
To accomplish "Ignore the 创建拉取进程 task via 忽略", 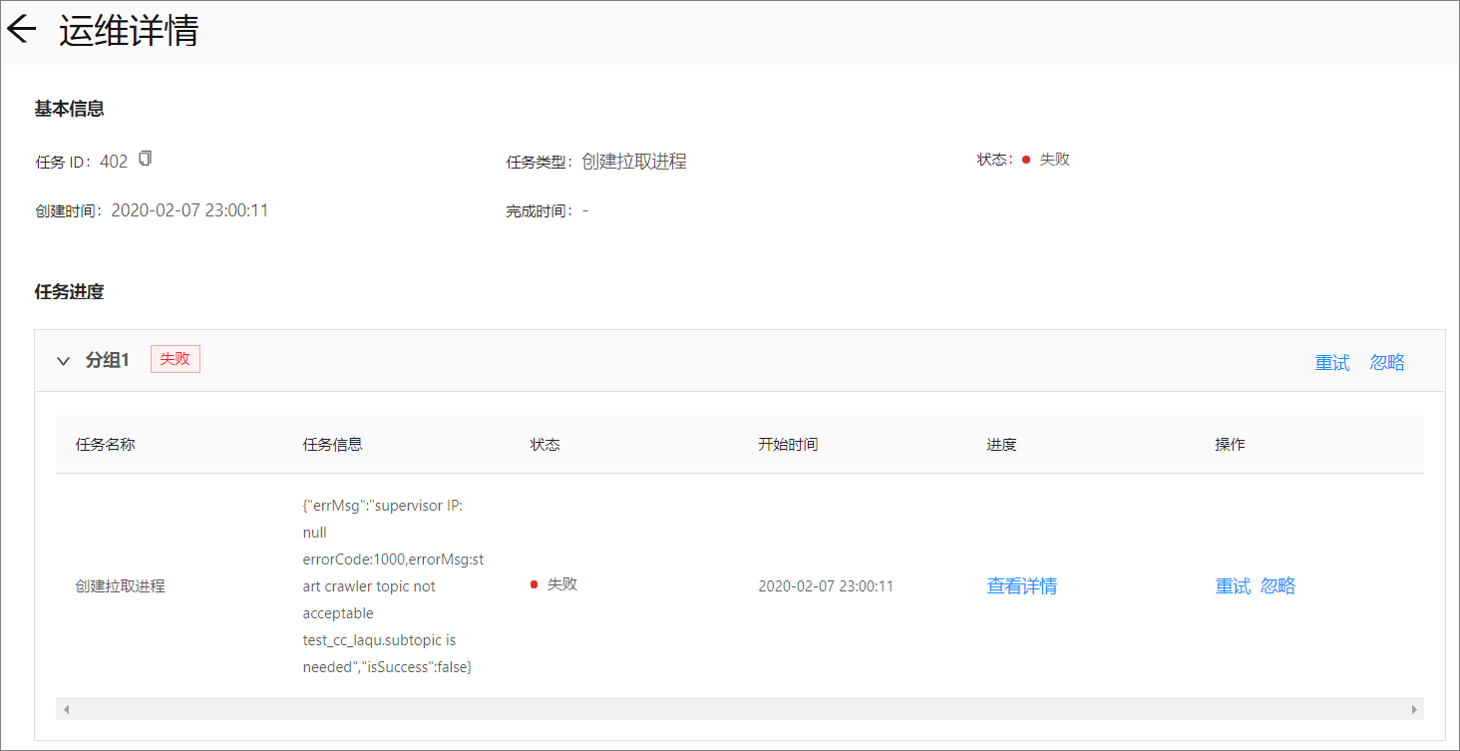I will pyautogui.click(x=1279, y=585).
